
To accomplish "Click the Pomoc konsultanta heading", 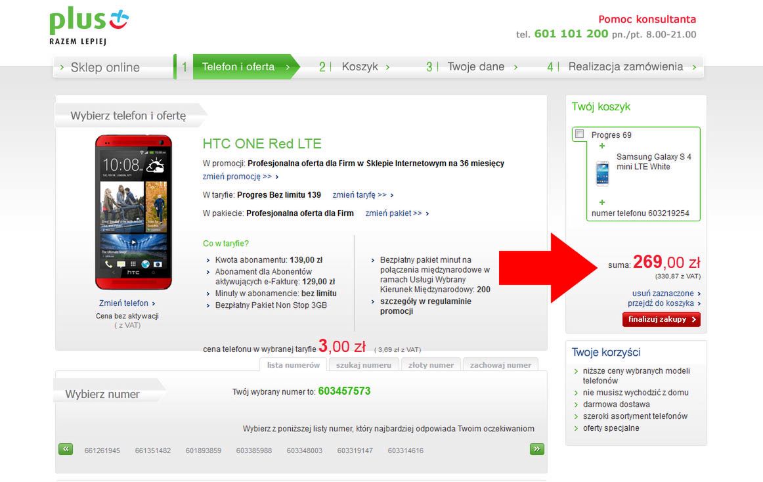I will pos(647,20).
